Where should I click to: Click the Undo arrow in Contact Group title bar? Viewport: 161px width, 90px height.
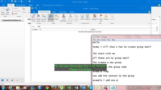[36, 8]
